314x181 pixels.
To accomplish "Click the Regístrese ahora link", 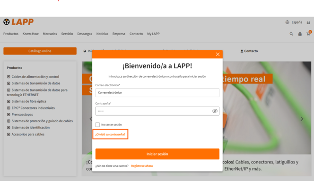I will [142, 166].
